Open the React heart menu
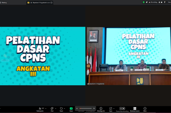The width and height of the screenshot is (171, 113). point(61,109)
